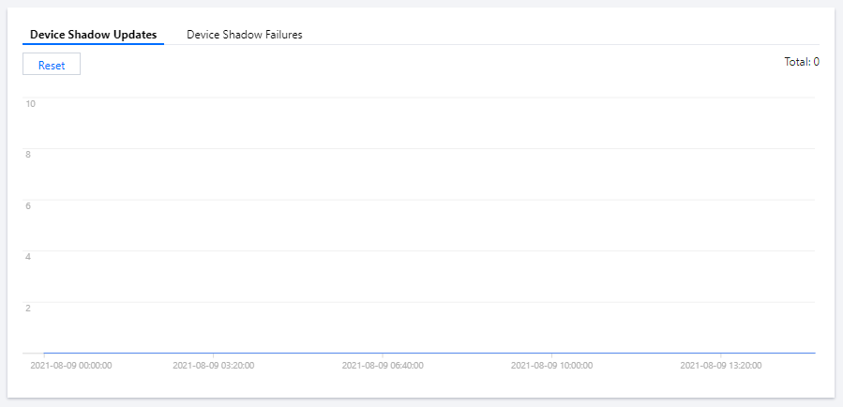
Task: Click the x-axis tick mark above 06:40:00
Action: click(x=382, y=355)
